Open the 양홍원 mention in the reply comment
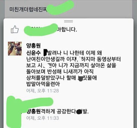Viewport: 137px width, 128px height. coord(34,111)
